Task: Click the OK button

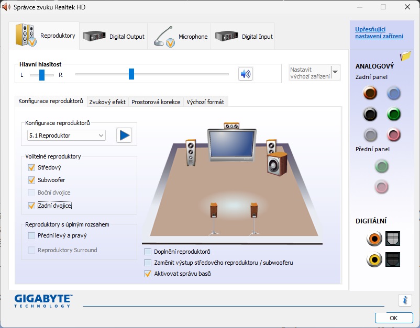Action: [394, 318]
